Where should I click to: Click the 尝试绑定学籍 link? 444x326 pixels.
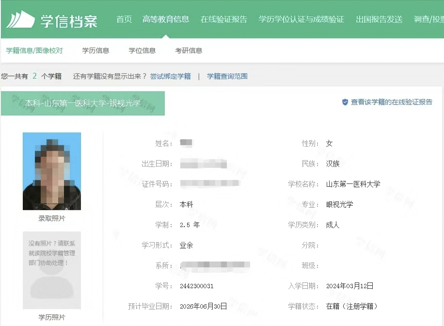point(171,76)
